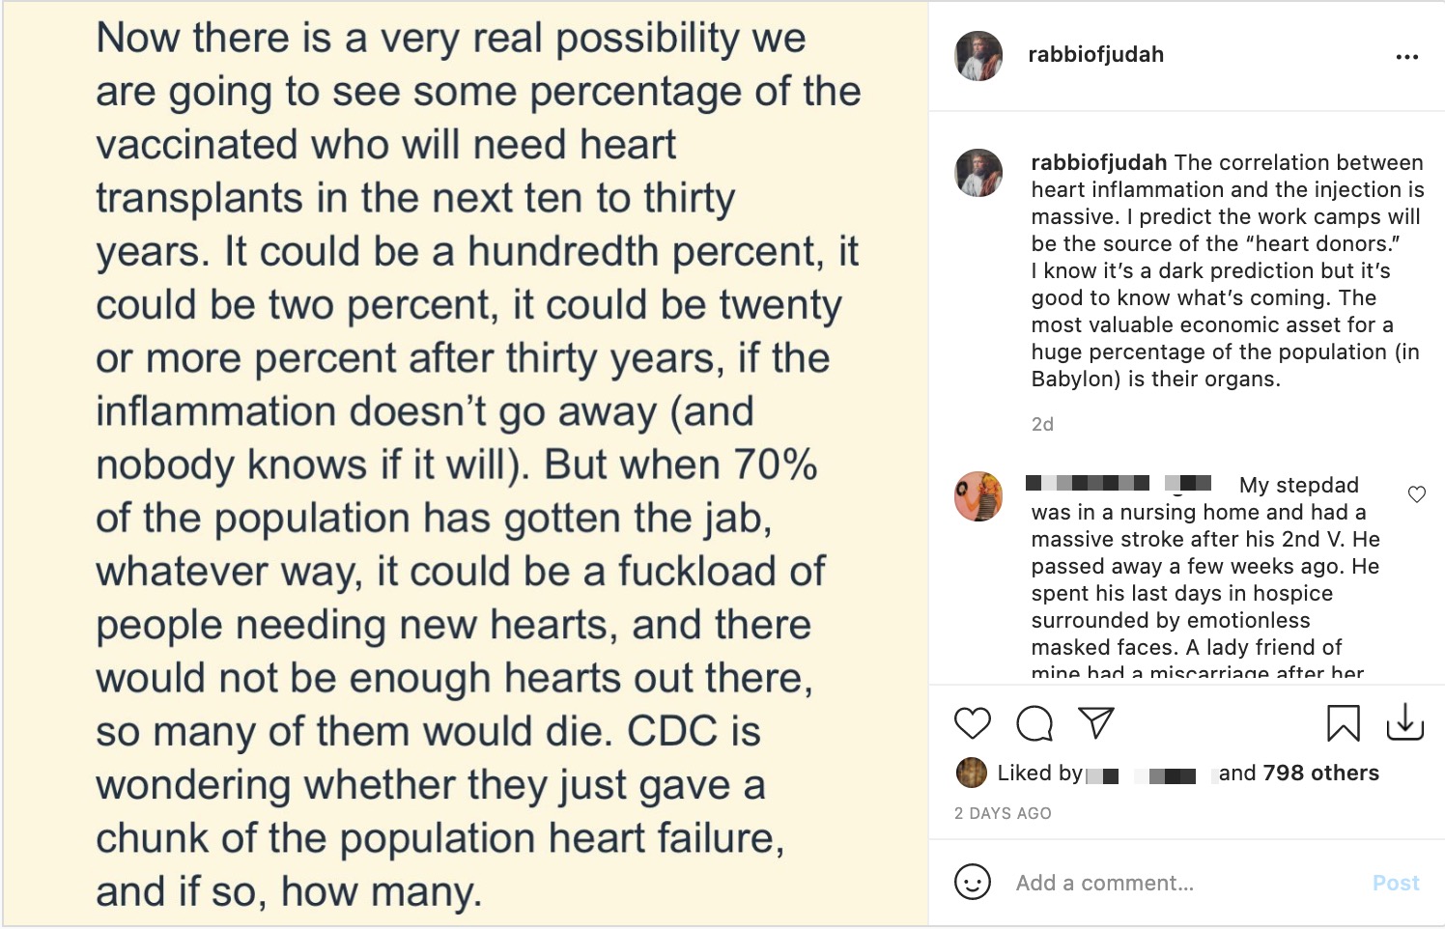Click the download arrow icon
Viewport: 1445px width, 929px height.
coord(1404,721)
